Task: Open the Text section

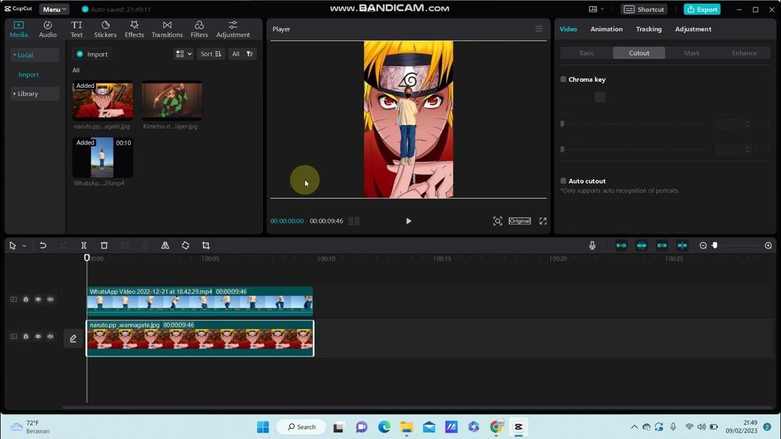Action: pyautogui.click(x=76, y=29)
